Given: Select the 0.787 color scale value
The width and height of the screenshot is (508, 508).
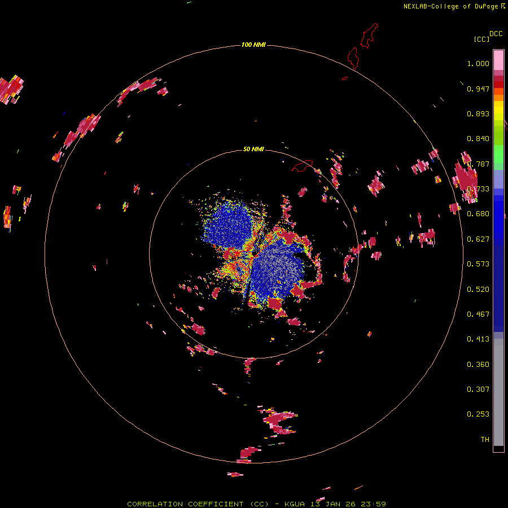Looking at the screenshot, I should [x=478, y=164].
